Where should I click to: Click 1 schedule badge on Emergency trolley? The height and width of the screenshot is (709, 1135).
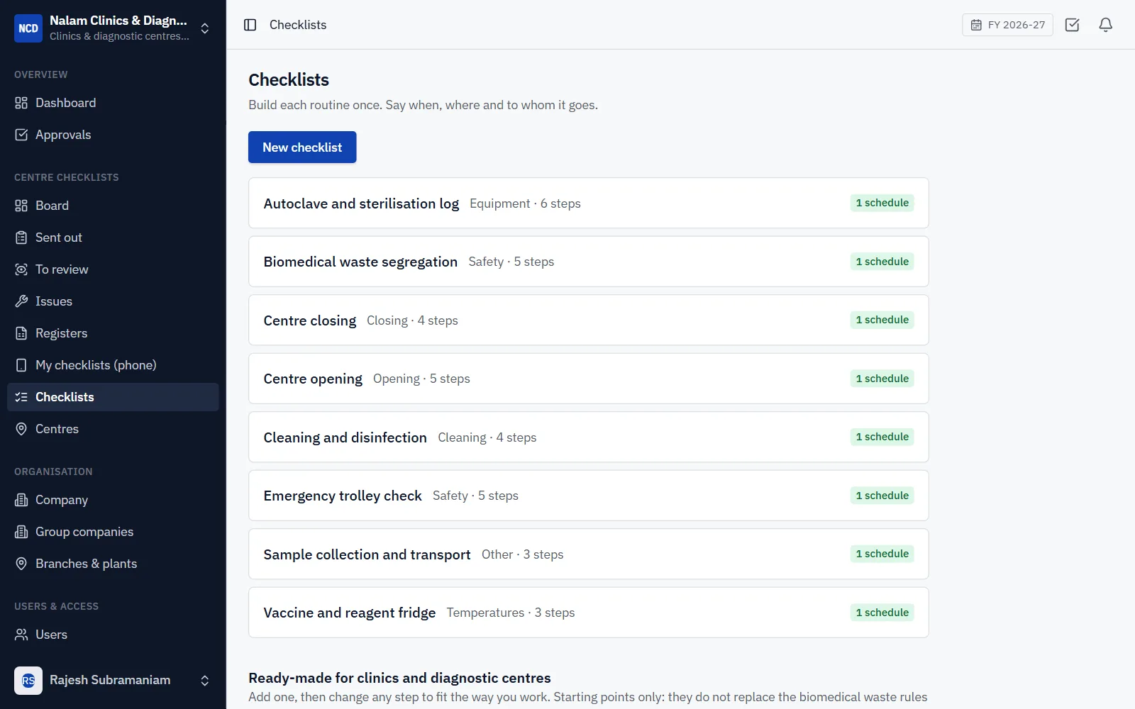tap(882, 496)
